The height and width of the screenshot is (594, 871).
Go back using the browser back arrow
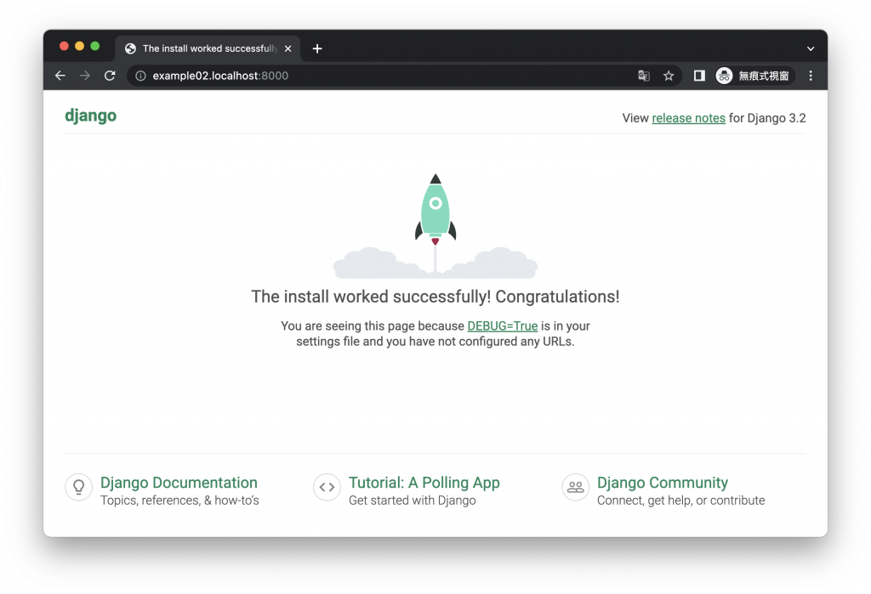click(x=60, y=76)
